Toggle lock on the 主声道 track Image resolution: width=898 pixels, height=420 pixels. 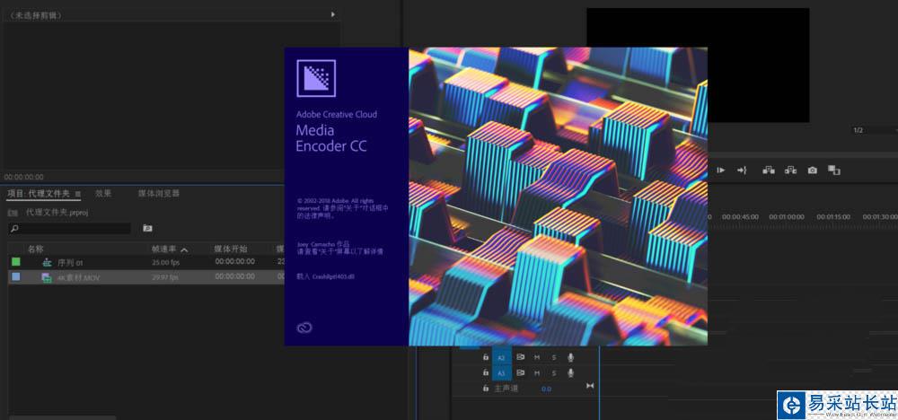pyautogui.click(x=486, y=388)
